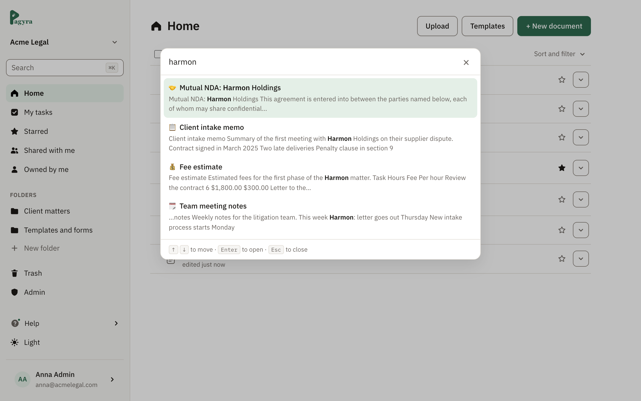
Task: Open actions dropdown for the edited just now row
Action: 581,259
